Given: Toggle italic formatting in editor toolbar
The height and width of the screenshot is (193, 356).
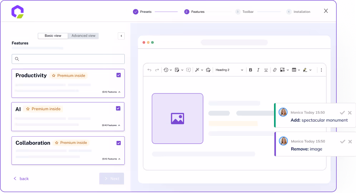Looking at the screenshot, I should pyautogui.click(x=258, y=70).
